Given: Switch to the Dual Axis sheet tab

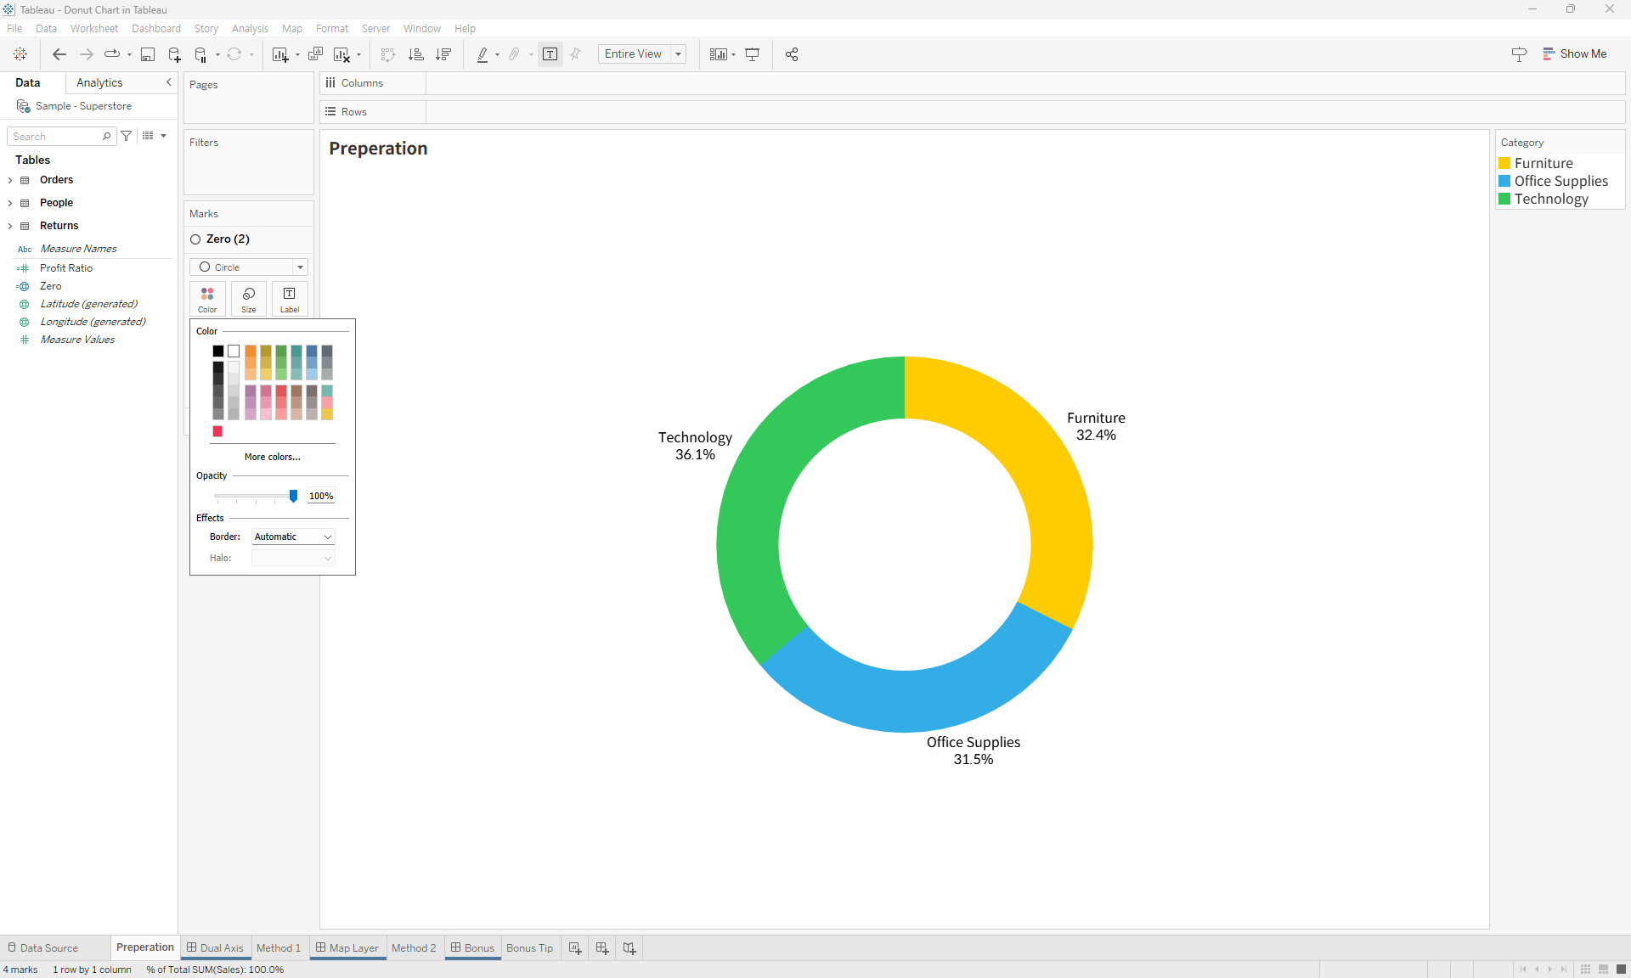Looking at the screenshot, I should pos(215,948).
